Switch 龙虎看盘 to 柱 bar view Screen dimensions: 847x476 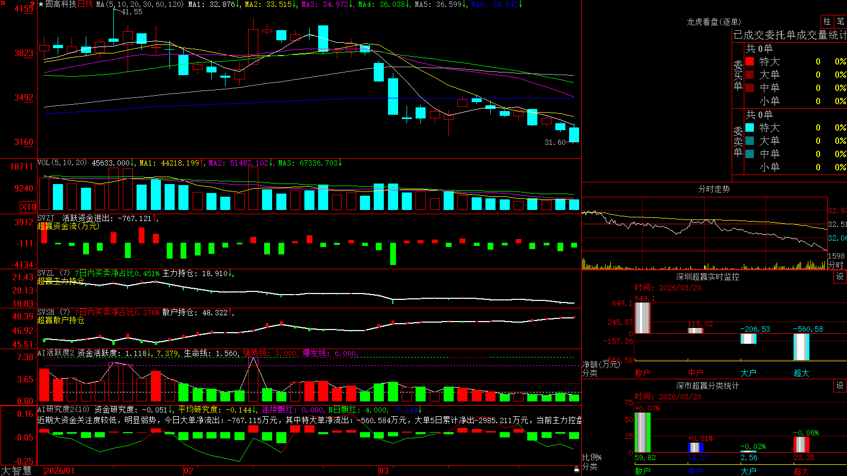826,22
